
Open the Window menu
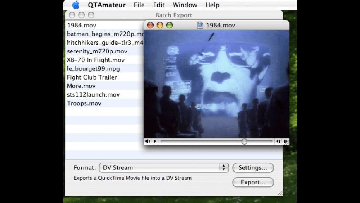(x=185, y=5)
